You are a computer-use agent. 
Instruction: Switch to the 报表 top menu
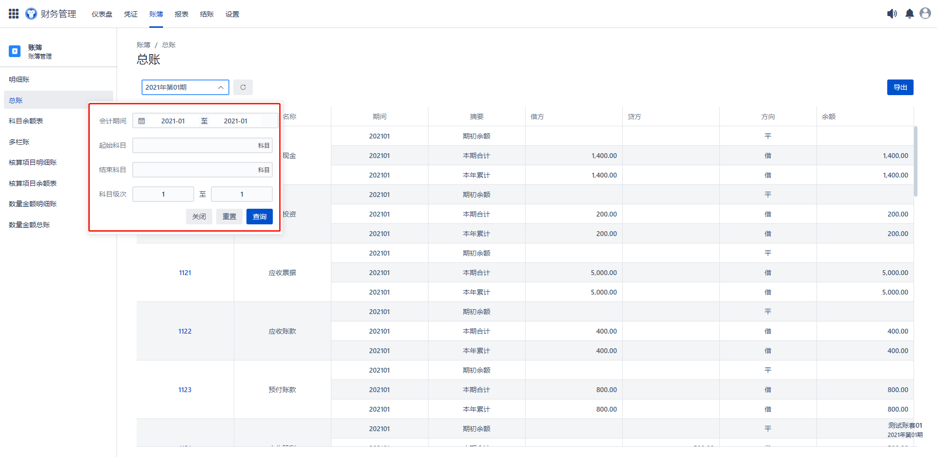(182, 14)
